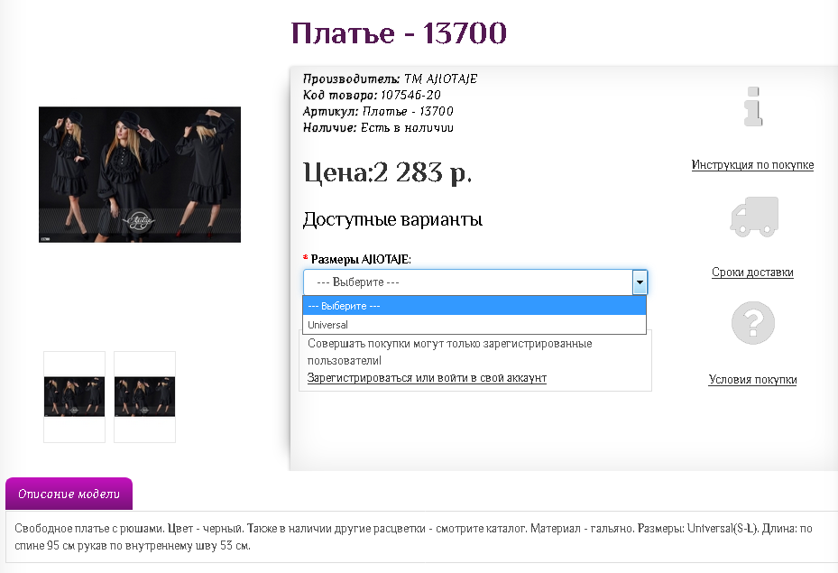Click the 'Платье - 13700' page heading
This screenshot has height=573, width=838.
click(x=399, y=33)
